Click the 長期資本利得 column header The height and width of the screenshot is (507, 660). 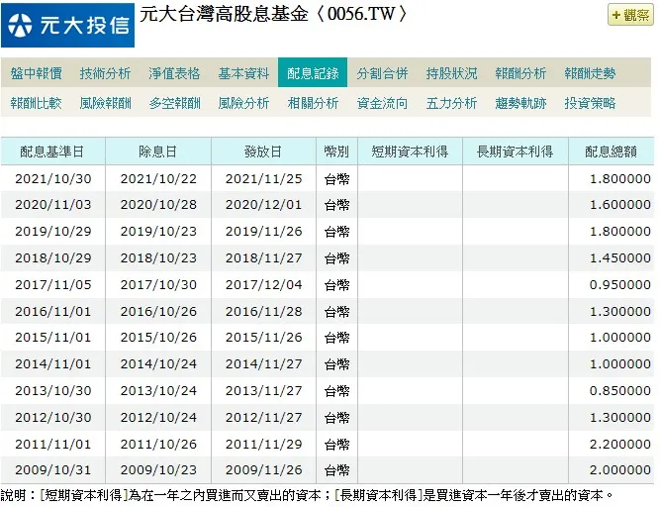[516, 152]
